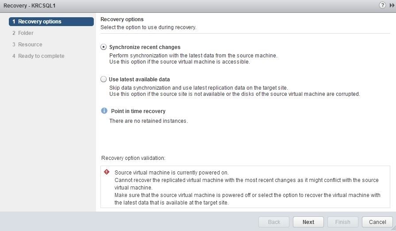Click the red error icon in validation box
This screenshot has height=231, width=396.
[x=107, y=172]
